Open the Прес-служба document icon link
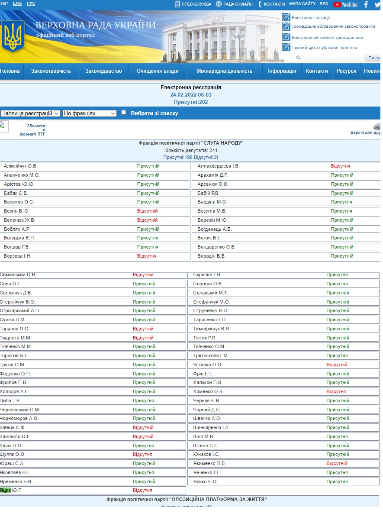 point(177,4)
